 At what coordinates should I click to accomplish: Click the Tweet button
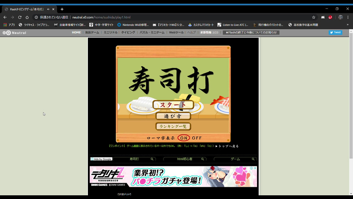pos(335,32)
